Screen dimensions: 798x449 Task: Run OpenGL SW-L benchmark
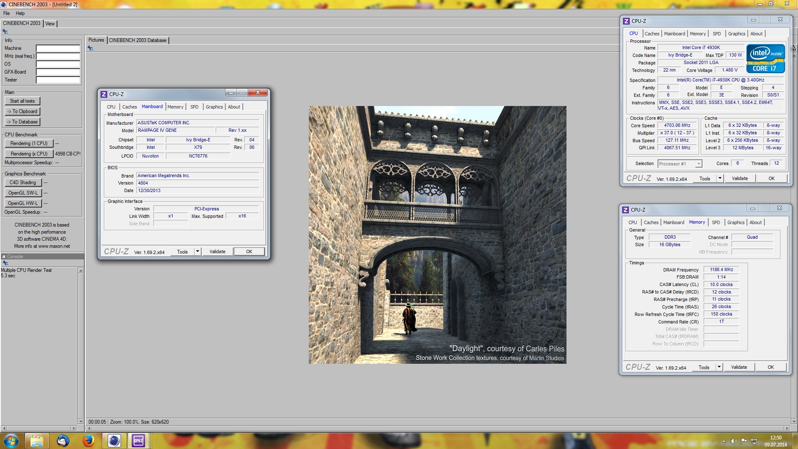click(x=23, y=193)
